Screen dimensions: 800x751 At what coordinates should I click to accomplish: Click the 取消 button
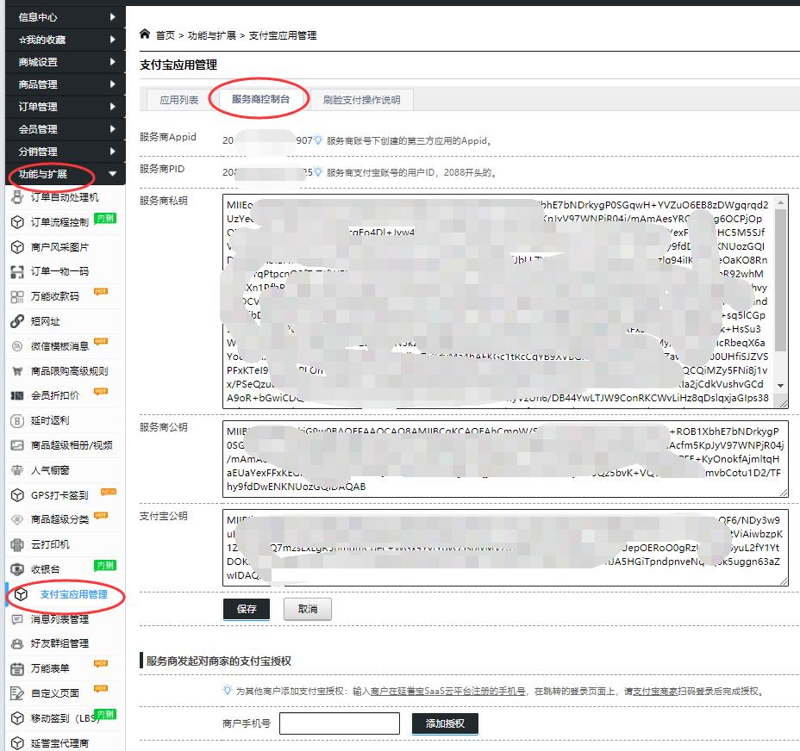(x=308, y=609)
